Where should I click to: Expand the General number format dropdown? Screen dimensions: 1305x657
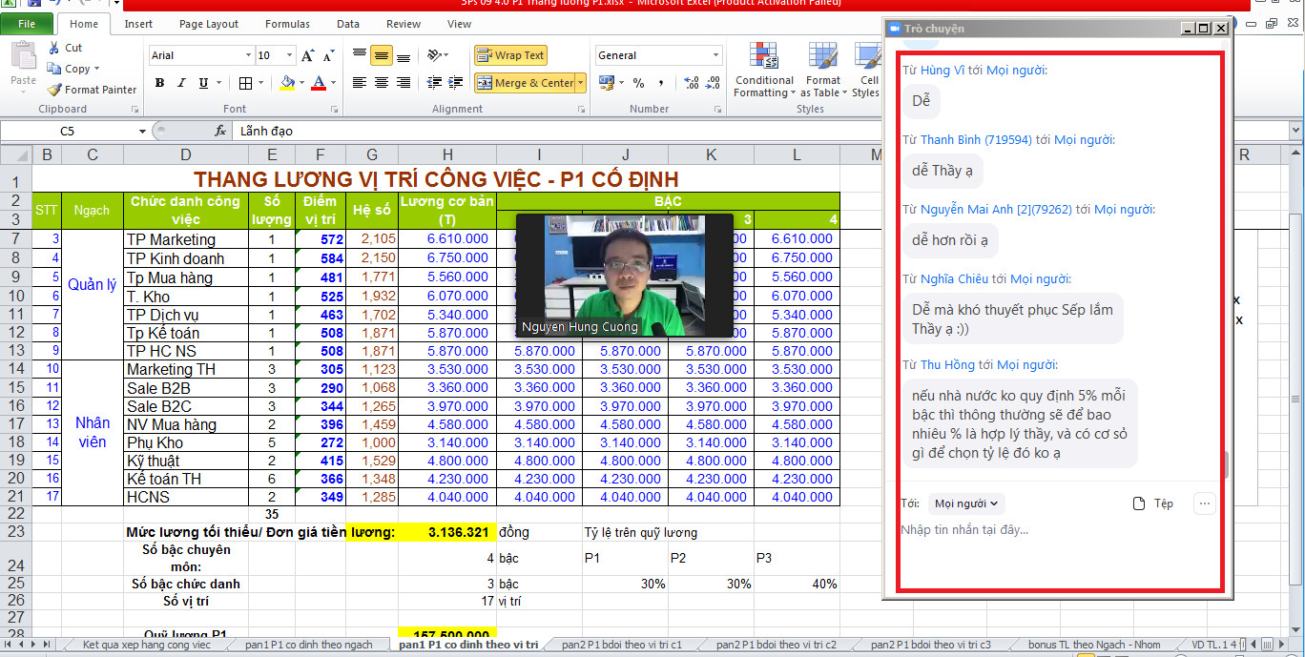pyautogui.click(x=716, y=56)
